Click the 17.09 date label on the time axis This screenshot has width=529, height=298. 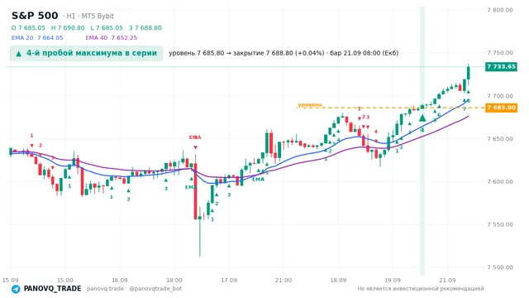click(229, 280)
